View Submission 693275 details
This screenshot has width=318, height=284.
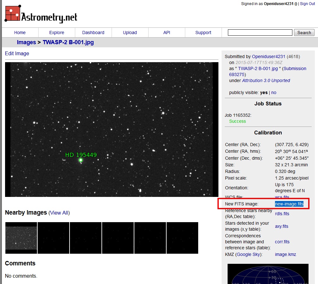click(x=237, y=74)
